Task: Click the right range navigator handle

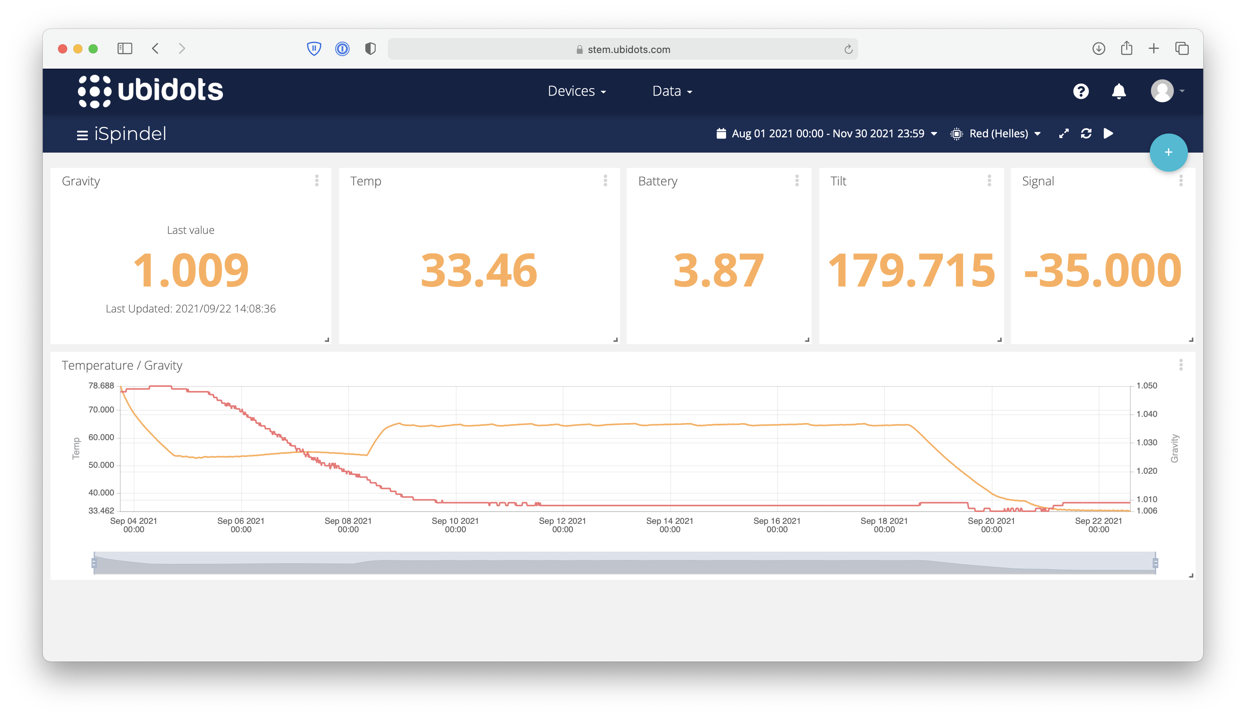Action: 1155,563
